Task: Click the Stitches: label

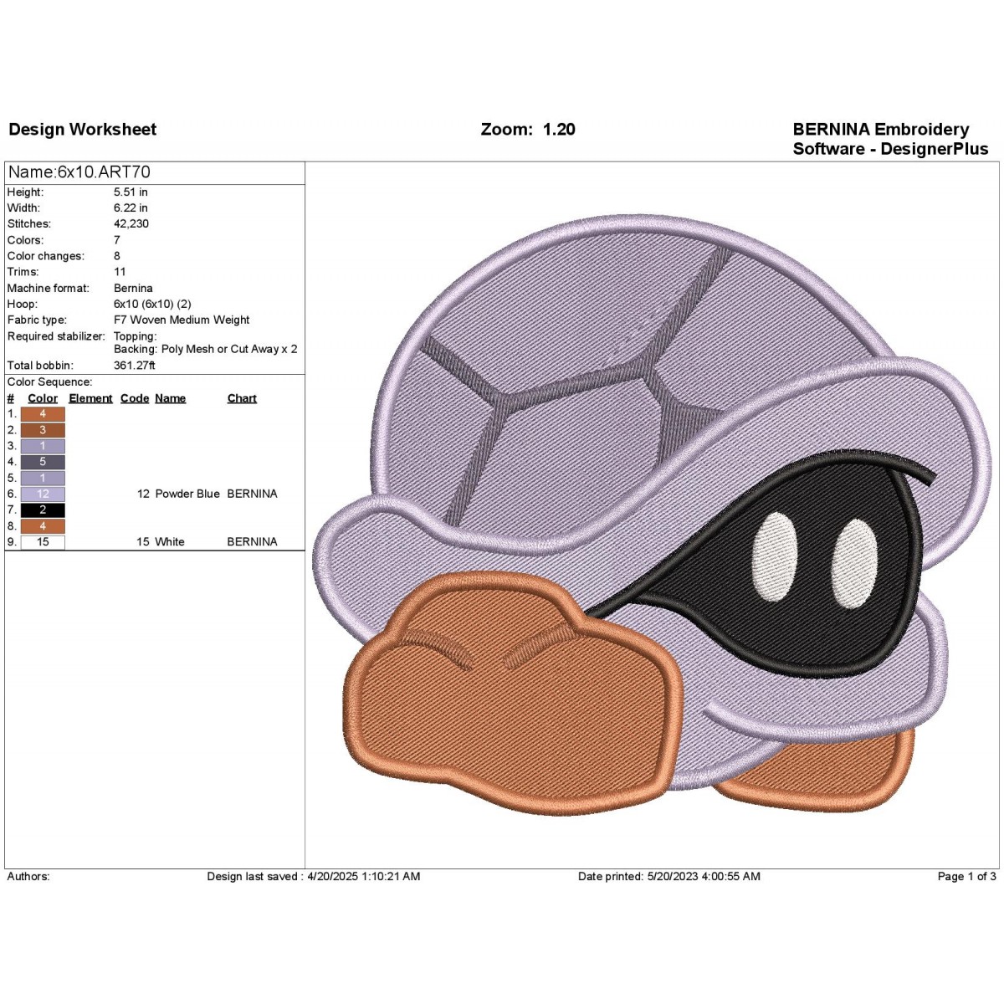Action: [29, 224]
